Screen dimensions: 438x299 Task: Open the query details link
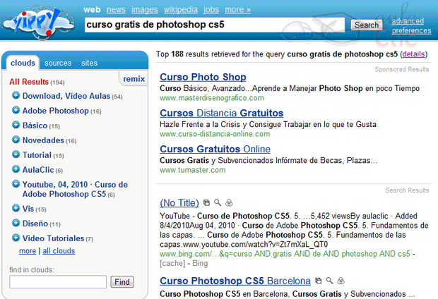click(414, 54)
